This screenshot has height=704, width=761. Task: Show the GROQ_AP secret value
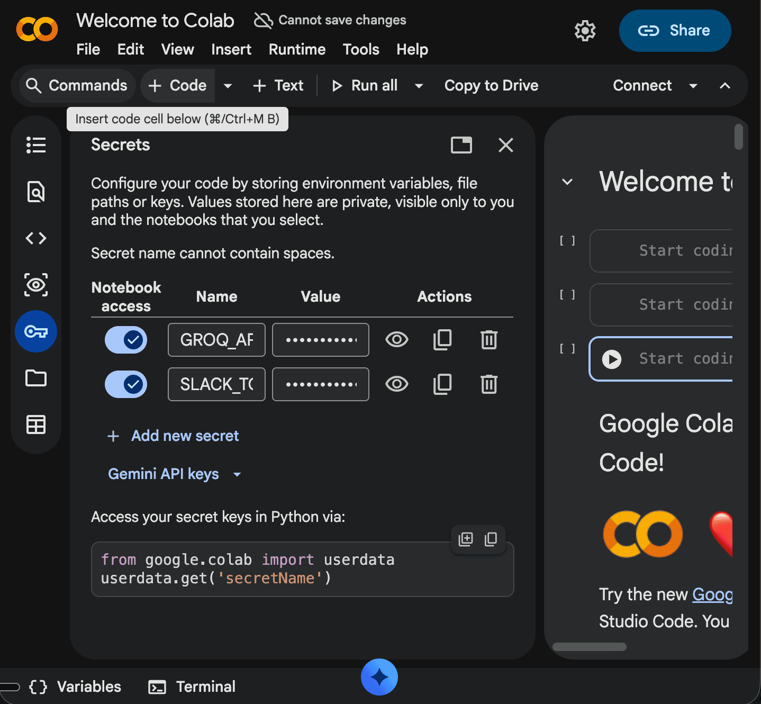coord(397,340)
